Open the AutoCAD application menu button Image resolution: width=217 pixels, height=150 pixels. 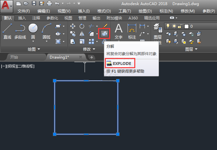pyautogui.click(x=6, y=6)
